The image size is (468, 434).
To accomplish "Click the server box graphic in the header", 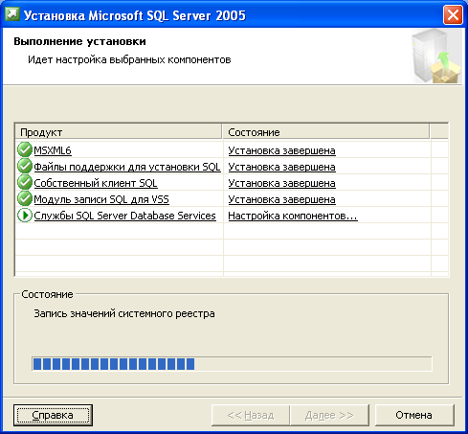I will tap(436, 57).
